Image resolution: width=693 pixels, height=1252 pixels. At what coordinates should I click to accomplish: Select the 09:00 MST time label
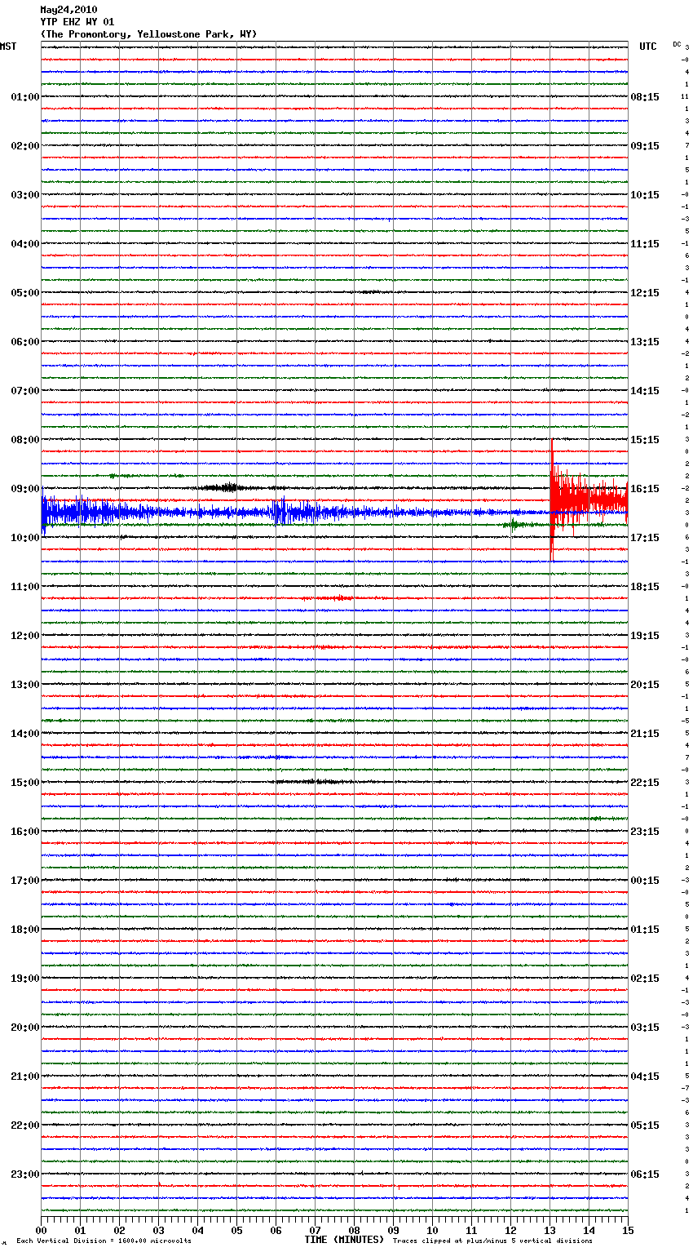click(x=24, y=489)
